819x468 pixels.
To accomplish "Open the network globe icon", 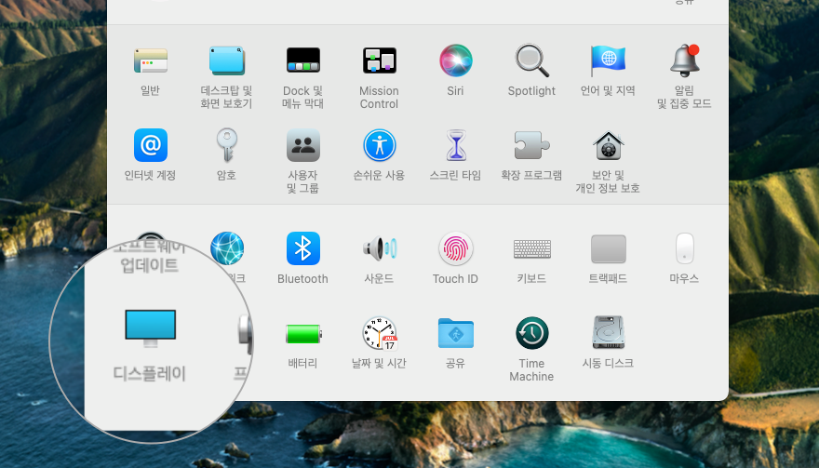I will coord(227,248).
